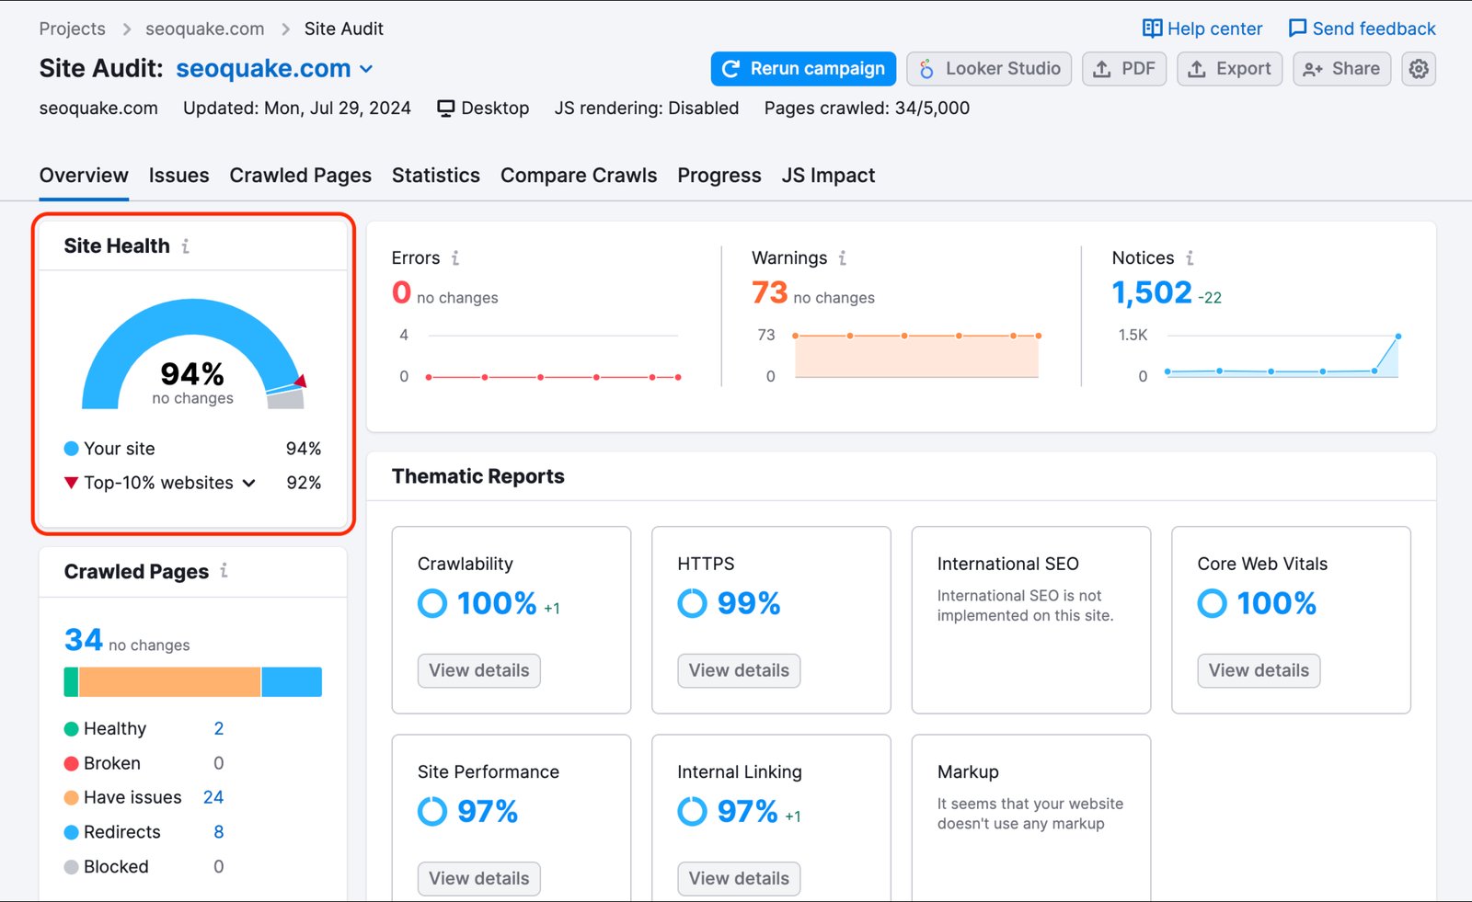This screenshot has width=1472, height=902.
Task: Click the Have issues segment of the pages bar
Action: pos(170,680)
